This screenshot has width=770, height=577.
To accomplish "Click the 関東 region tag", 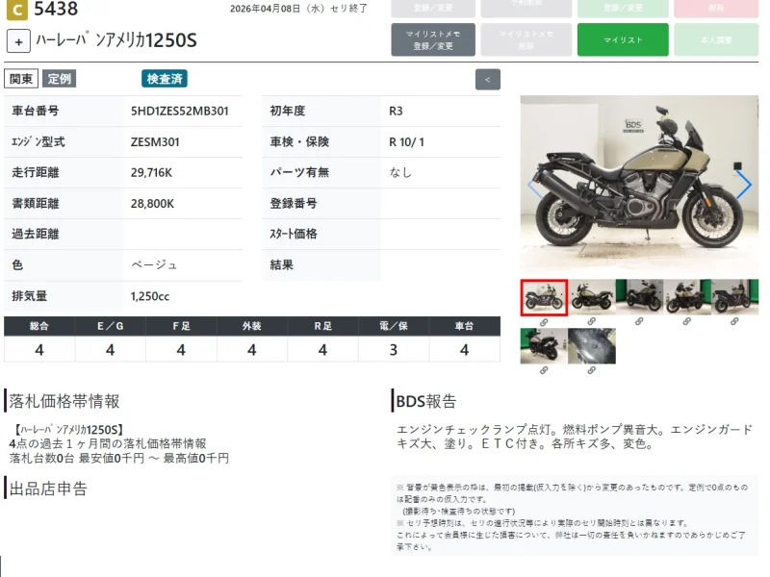I will [x=21, y=79].
